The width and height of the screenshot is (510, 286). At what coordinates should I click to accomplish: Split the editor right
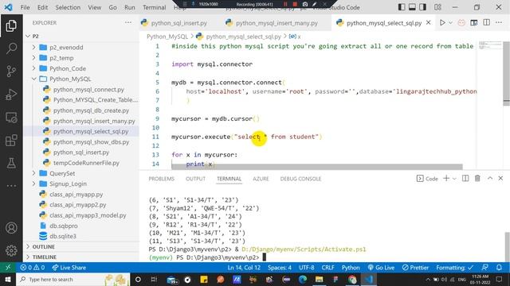click(x=487, y=23)
